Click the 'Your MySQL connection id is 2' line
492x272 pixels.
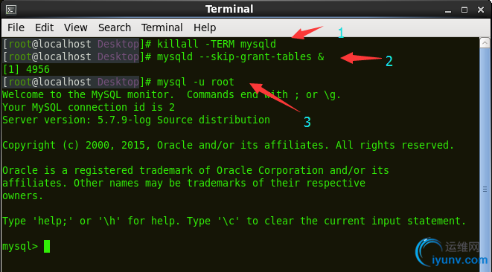pos(89,107)
